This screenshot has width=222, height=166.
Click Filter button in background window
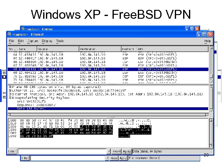click(x=25, y=158)
